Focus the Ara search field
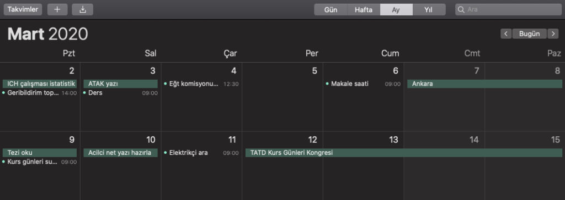This screenshot has width=565, height=200. [x=508, y=10]
